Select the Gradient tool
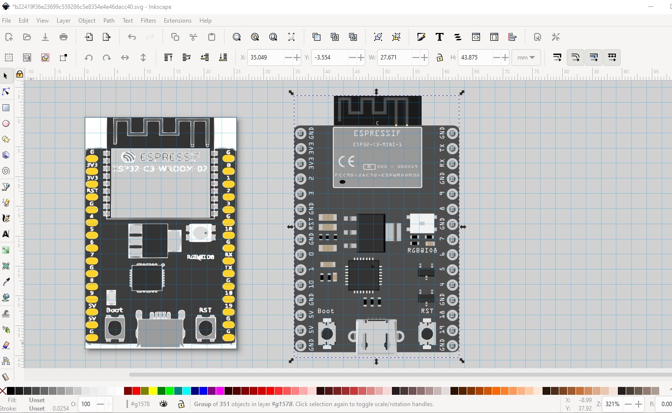This screenshot has height=413, width=672. click(6, 250)
